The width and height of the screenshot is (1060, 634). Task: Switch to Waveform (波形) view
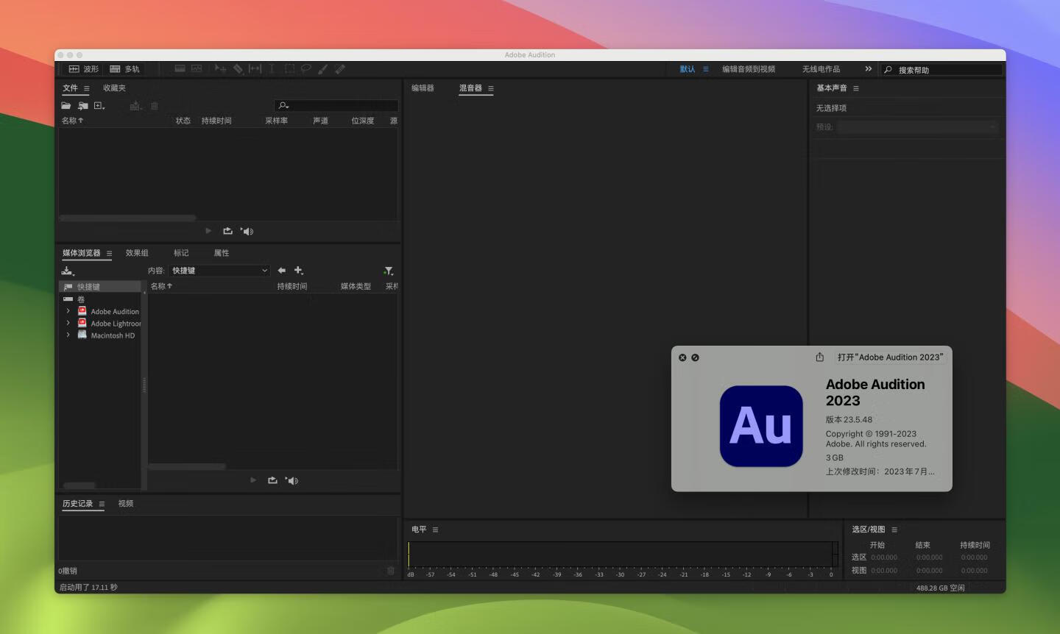coord(83,69)
